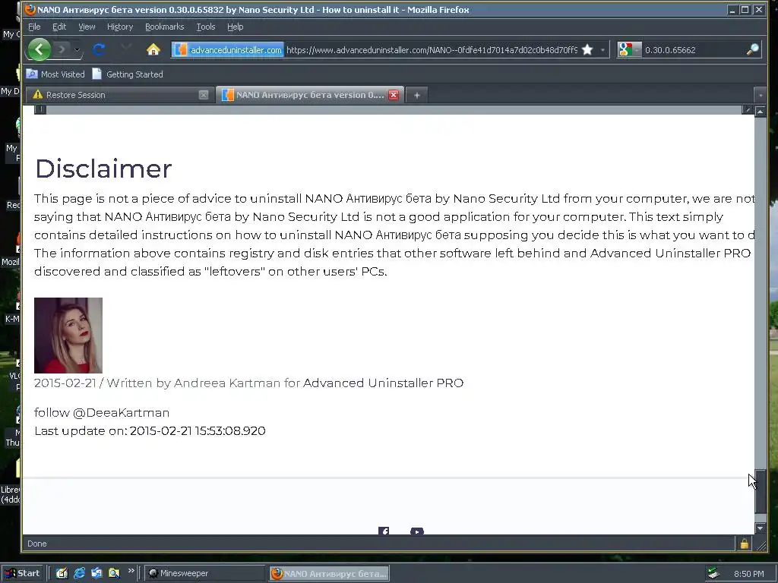Open the Help menu

click(236, 27)
